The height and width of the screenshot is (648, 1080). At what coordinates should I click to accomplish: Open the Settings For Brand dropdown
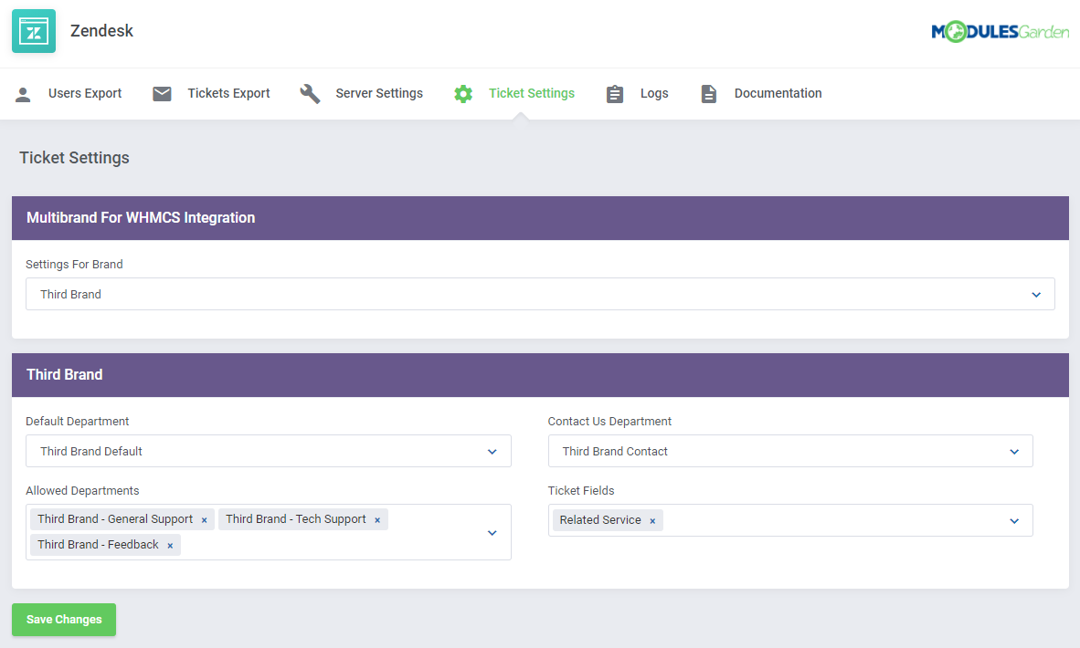pyautogui.click(x=1036, y=294)
